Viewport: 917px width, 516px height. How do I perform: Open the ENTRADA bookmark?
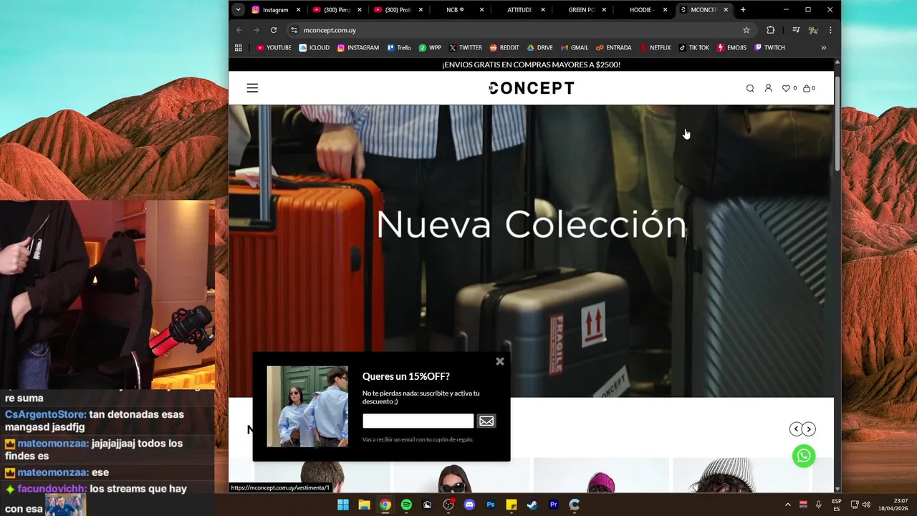[614, 48]
